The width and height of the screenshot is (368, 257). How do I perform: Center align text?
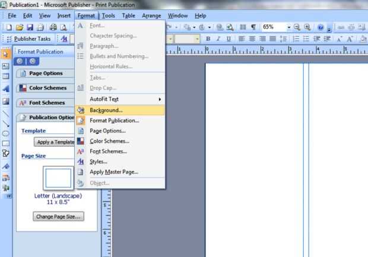[x=252, y=38]
